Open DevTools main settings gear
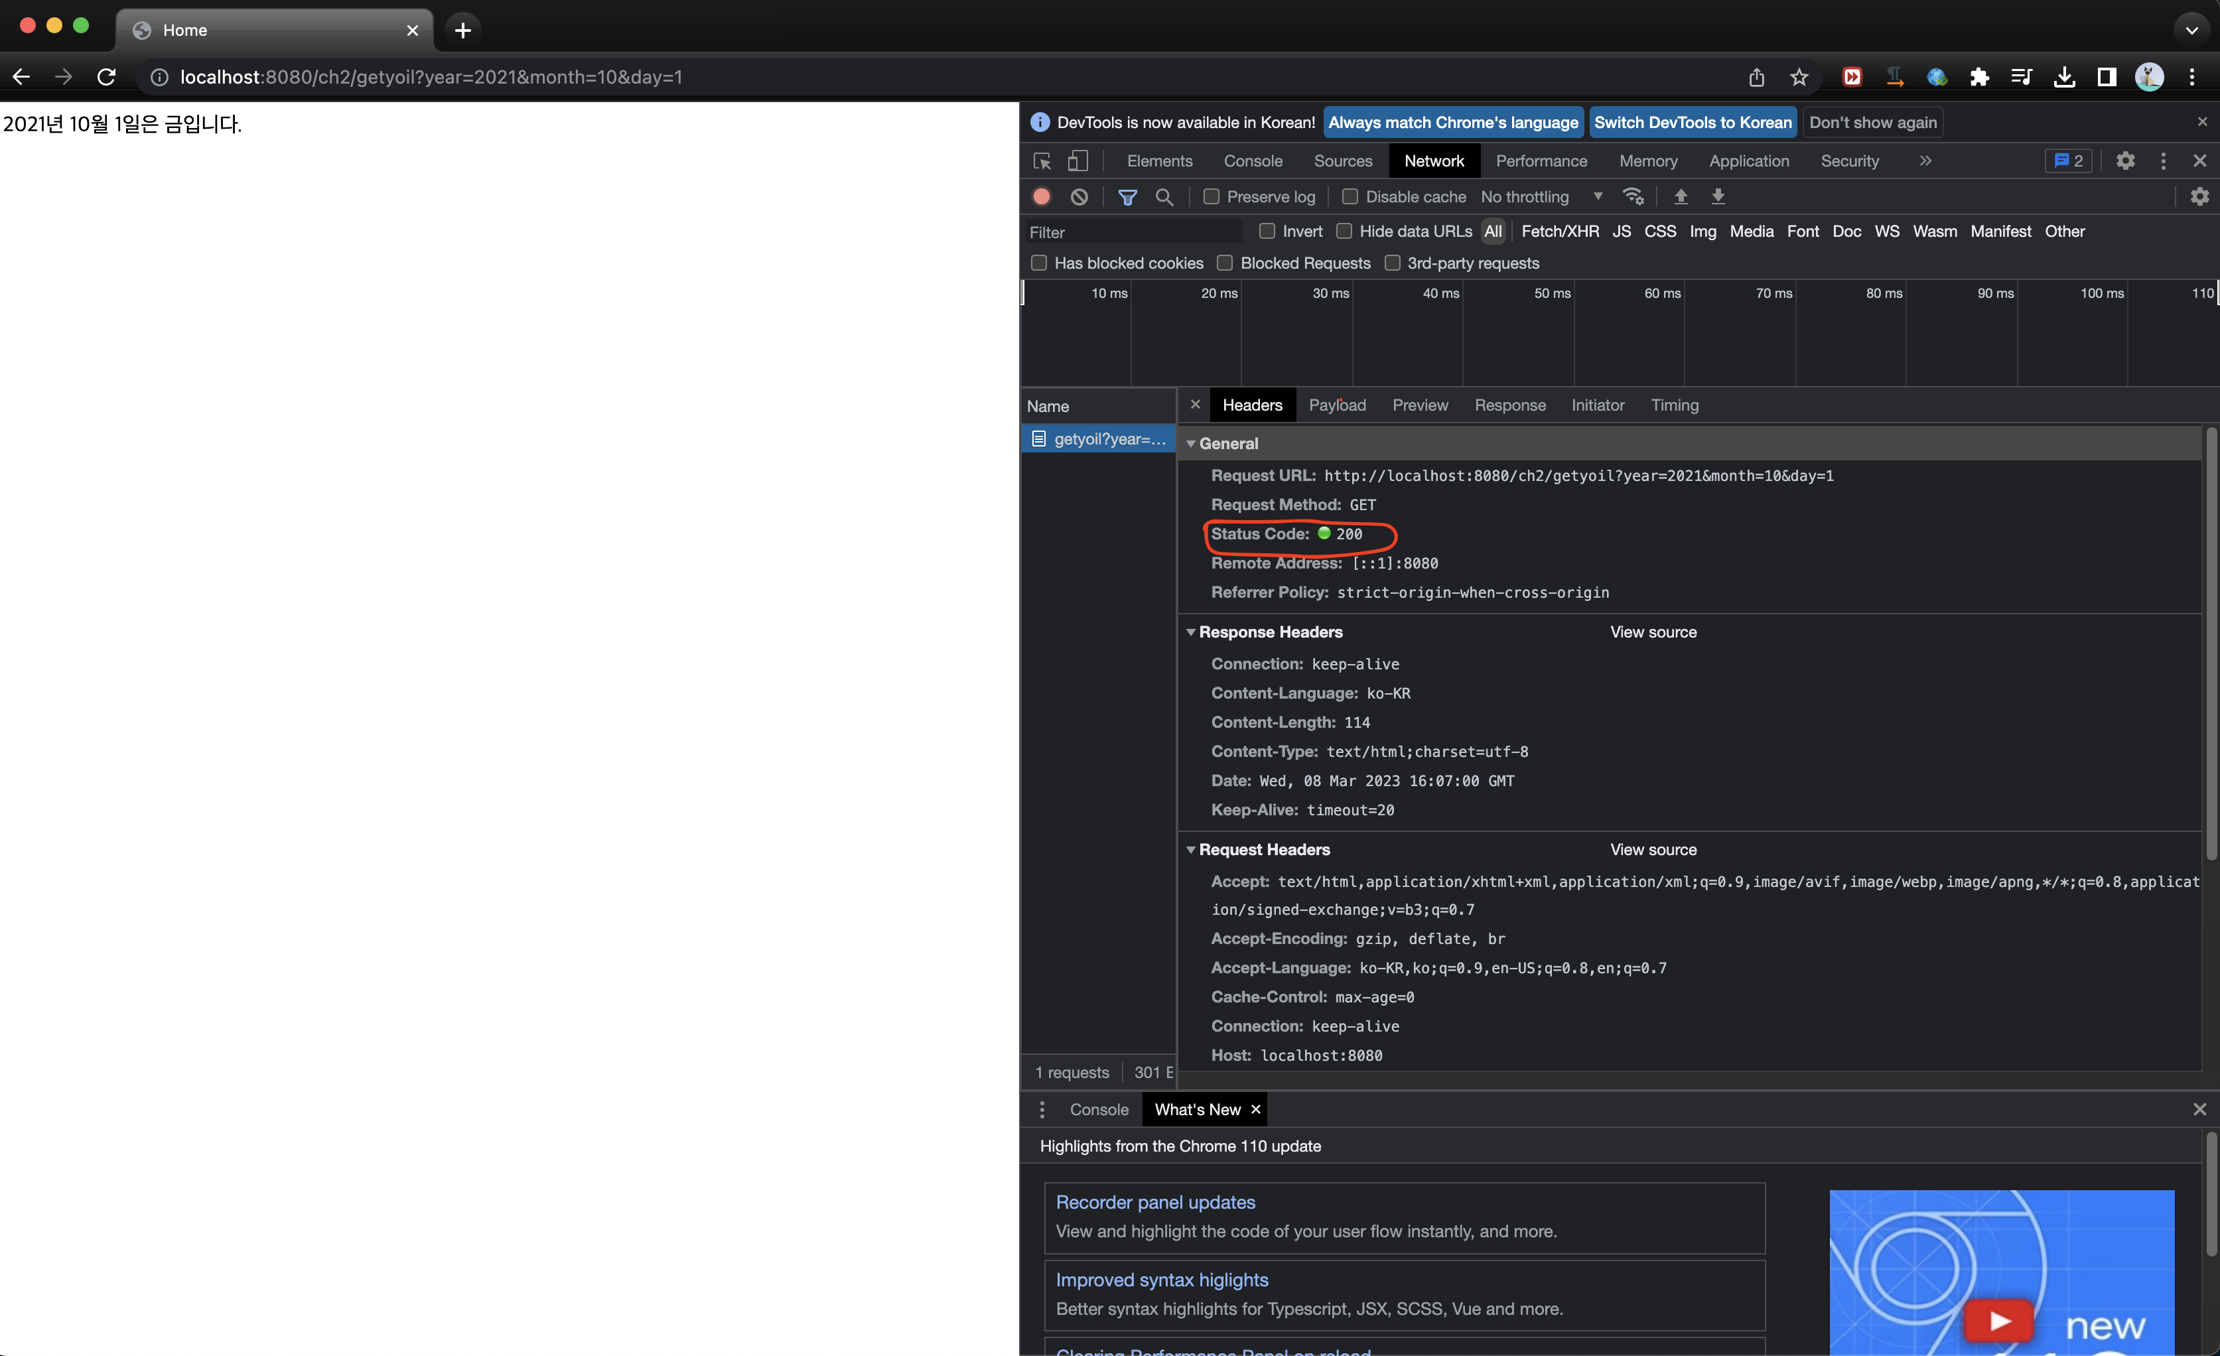2220x1356 pixels. 2125,161
